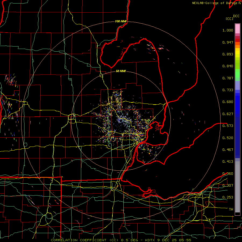Click the 0.680 scale value

tap(228, 102)
